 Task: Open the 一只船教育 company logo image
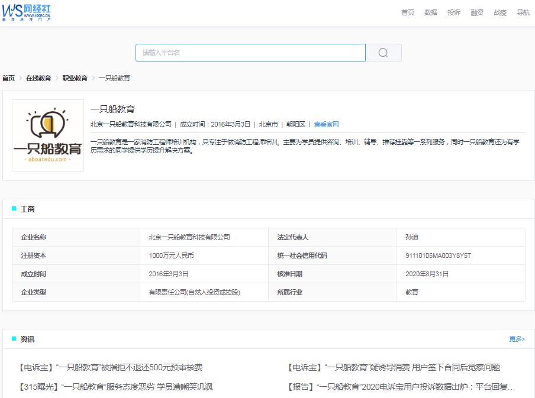tap(47, 135)
